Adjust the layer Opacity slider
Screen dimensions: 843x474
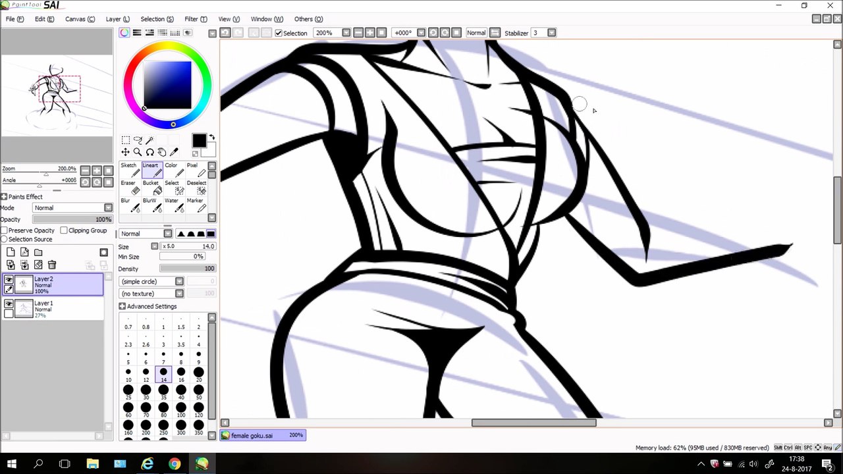coord(72,219)
